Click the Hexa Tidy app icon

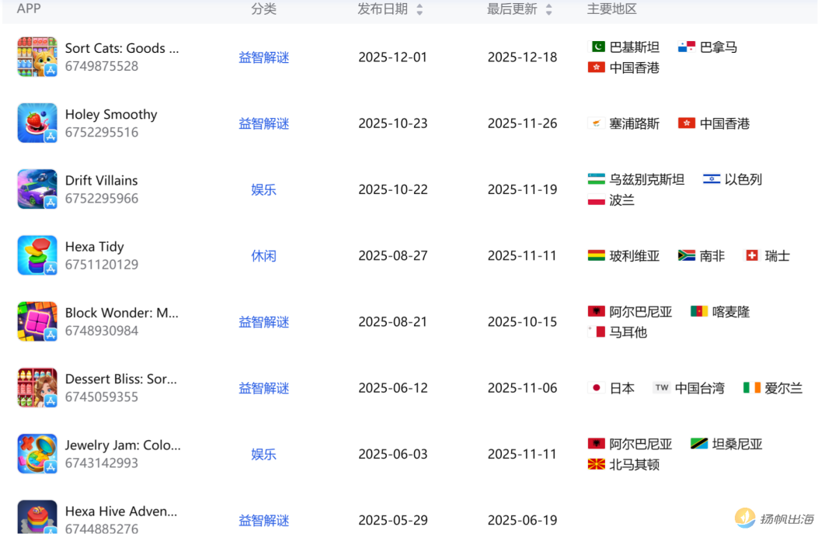[37, 255]
